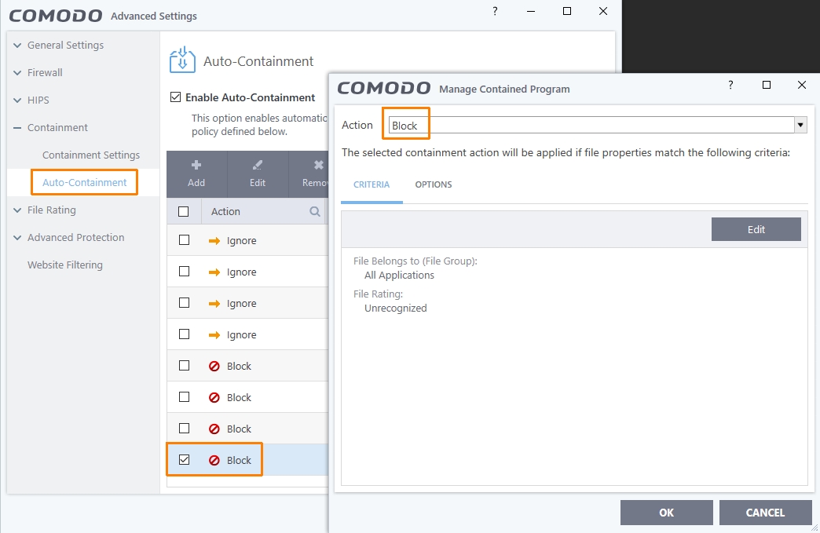Click the Remove rule toolbar button

(309, 174)
